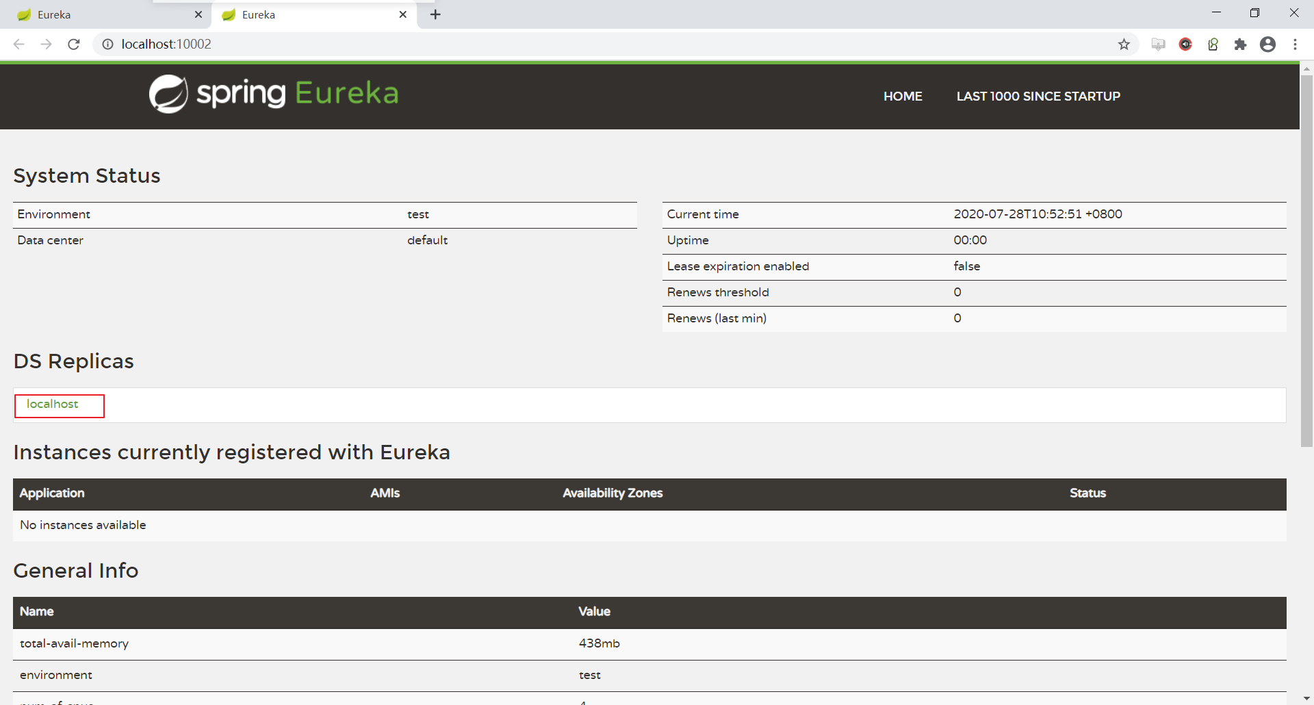The width and height of the screenshot is (1314, 705).
Task: Click the Value column header in General Info
Action: (x=594, y=612)
